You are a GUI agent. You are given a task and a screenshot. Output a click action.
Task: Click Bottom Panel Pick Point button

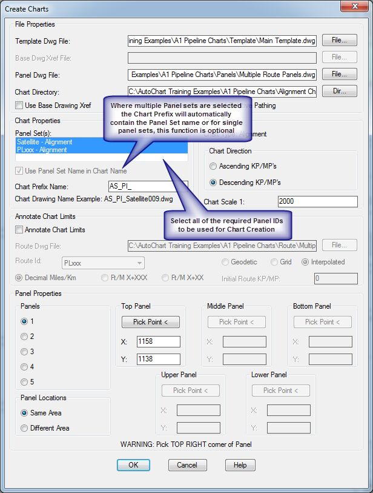[323, 322]
